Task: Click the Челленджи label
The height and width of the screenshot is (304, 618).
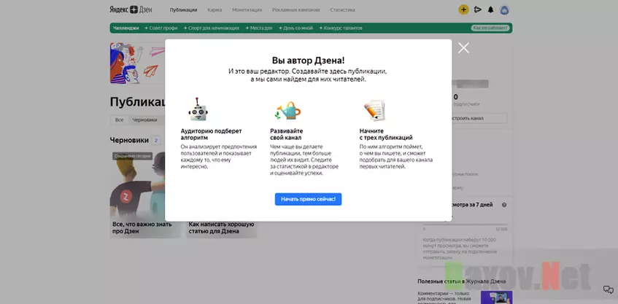Action: (x=125, y=28)
